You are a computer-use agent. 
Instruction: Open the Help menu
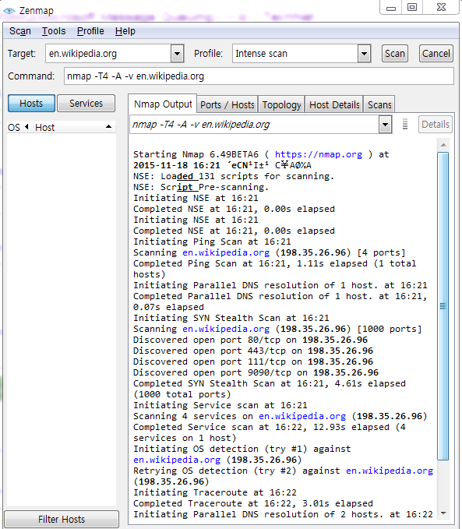pyautogui.click(x=125, y=31)
